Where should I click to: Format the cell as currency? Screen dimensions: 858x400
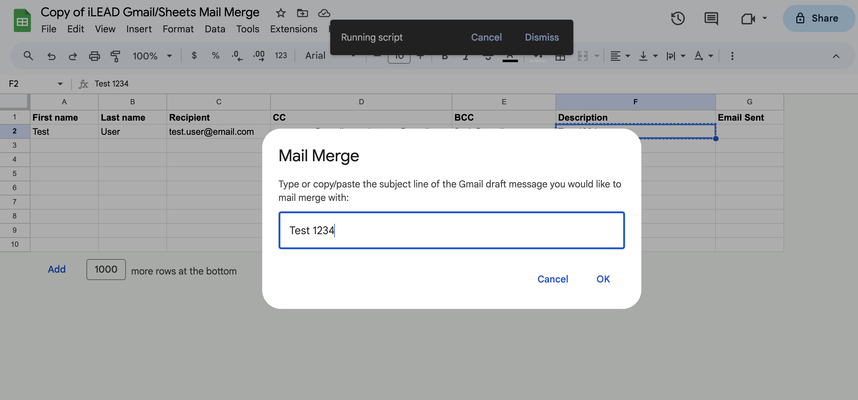tap(194, 56)
